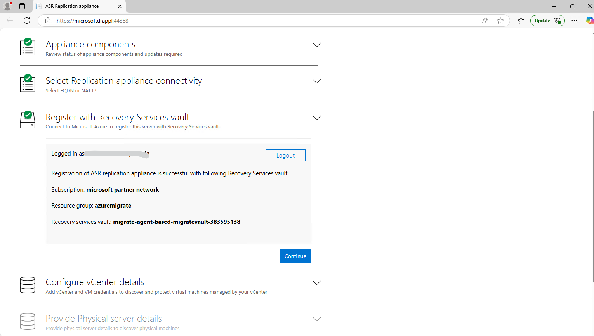Expand the Appliance components section

pos(317,45)
